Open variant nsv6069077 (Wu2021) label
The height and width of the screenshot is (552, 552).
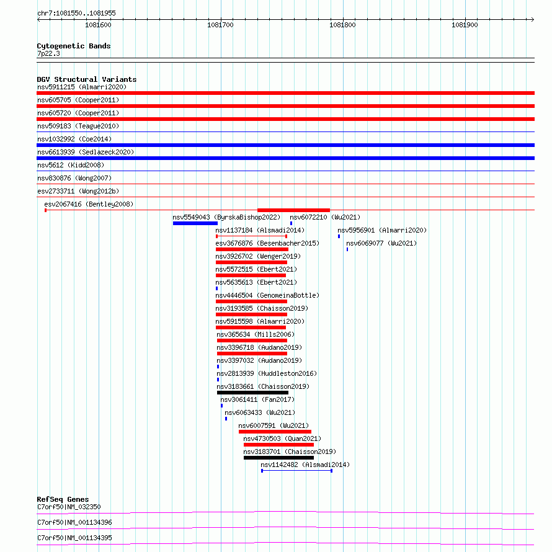pyautogui.click(x=381, y=243)
